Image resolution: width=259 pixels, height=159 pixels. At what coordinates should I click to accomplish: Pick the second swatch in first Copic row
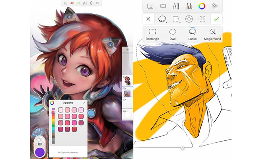(x=67, y=110)
